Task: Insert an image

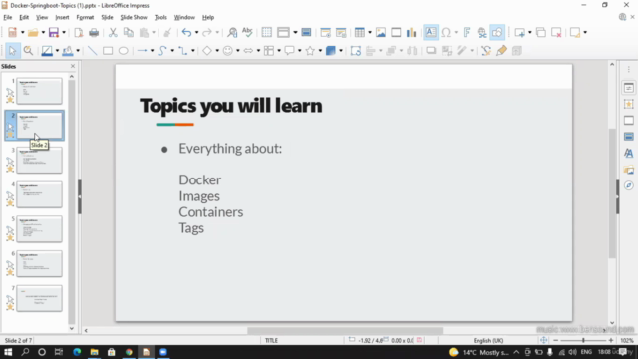Action: coord(381,32)
